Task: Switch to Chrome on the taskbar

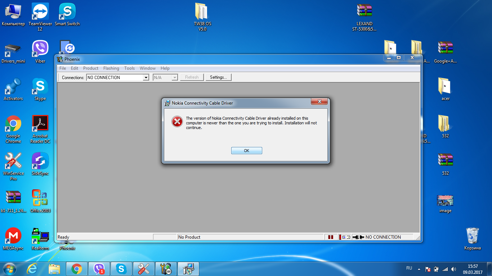Action: pos(76,268)
